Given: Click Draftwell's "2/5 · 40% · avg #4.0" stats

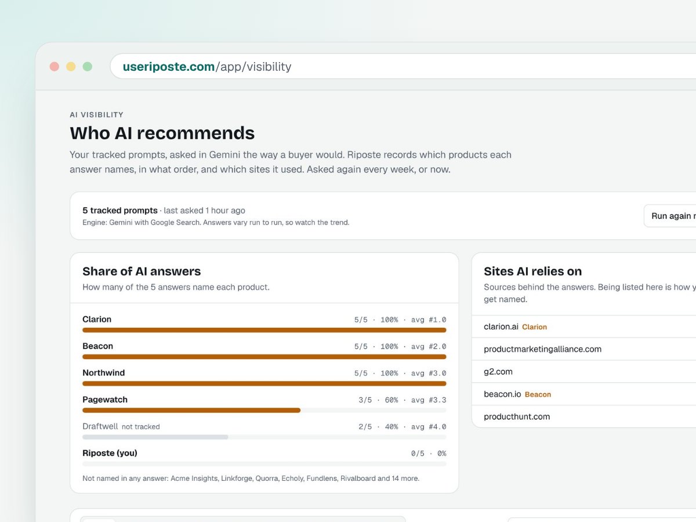Looking at the screenshot, I should tap(403, 426).
